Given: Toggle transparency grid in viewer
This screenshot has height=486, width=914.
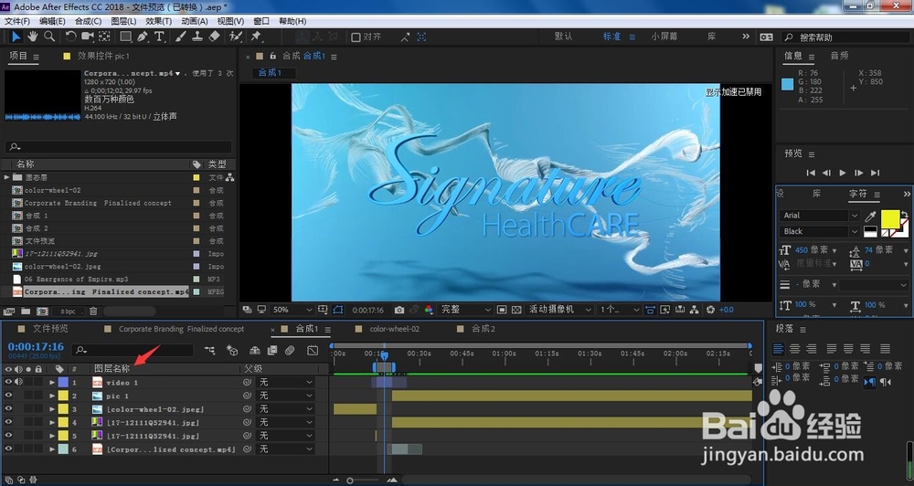Looking at the screenshot, I should click(x=516, y=310).
